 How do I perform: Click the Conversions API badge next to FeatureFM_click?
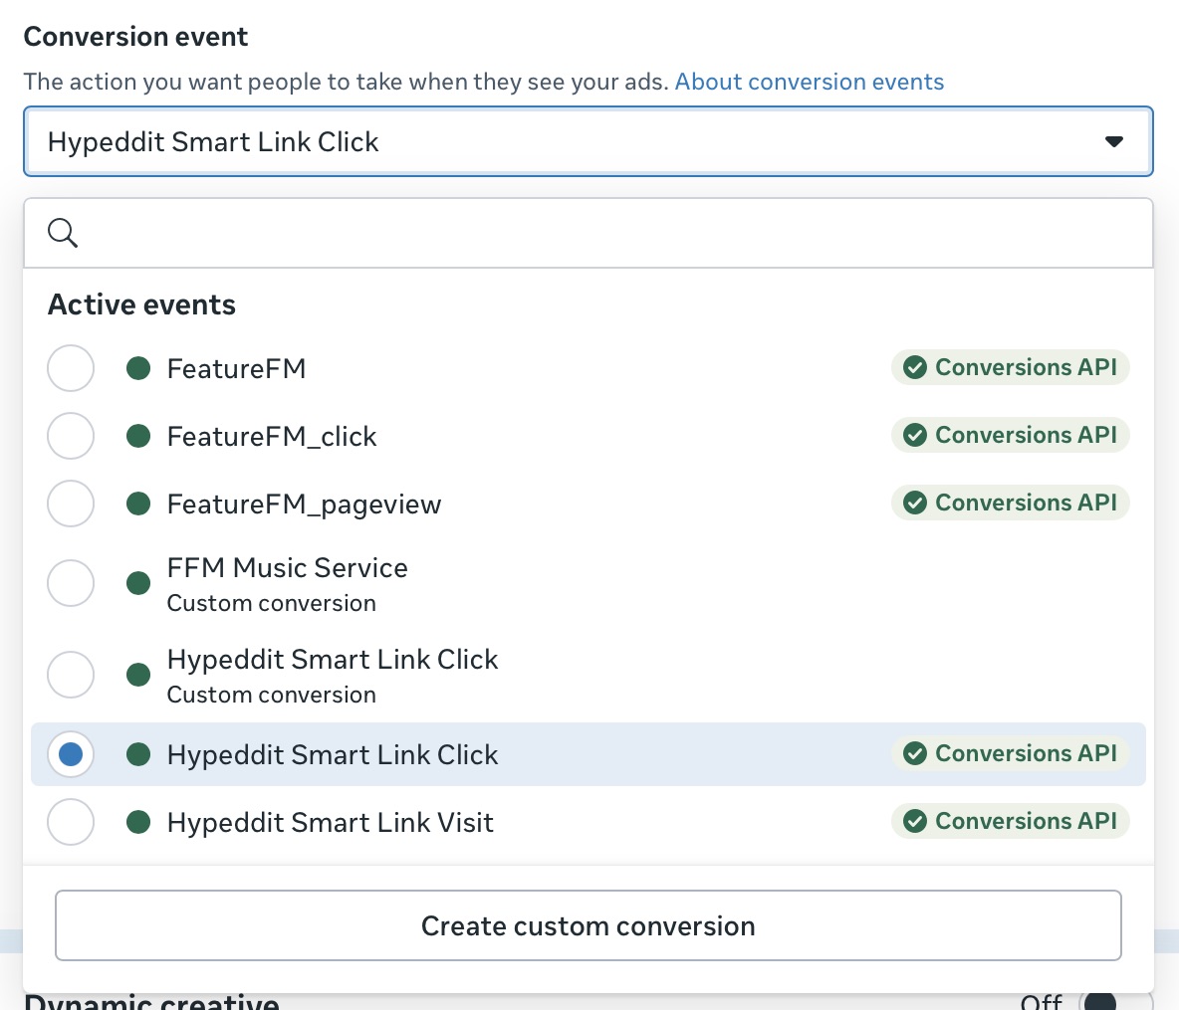tap(1010, 435)
